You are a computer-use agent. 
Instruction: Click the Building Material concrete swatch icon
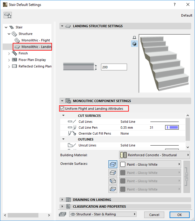coord(123,155)
